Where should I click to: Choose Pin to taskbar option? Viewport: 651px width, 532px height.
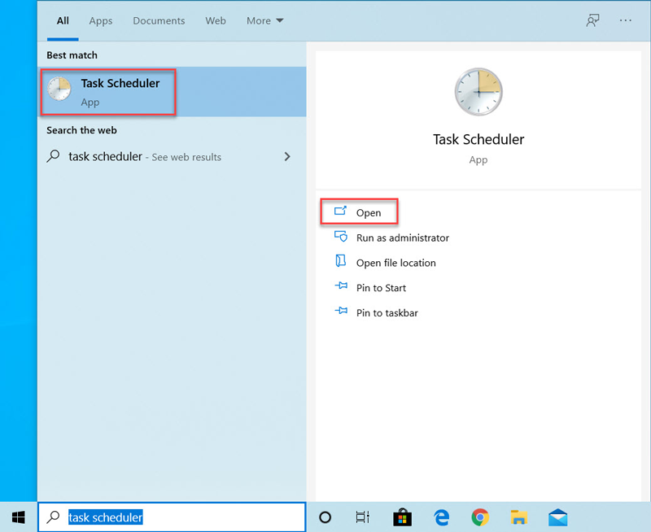tap(387, 313)
